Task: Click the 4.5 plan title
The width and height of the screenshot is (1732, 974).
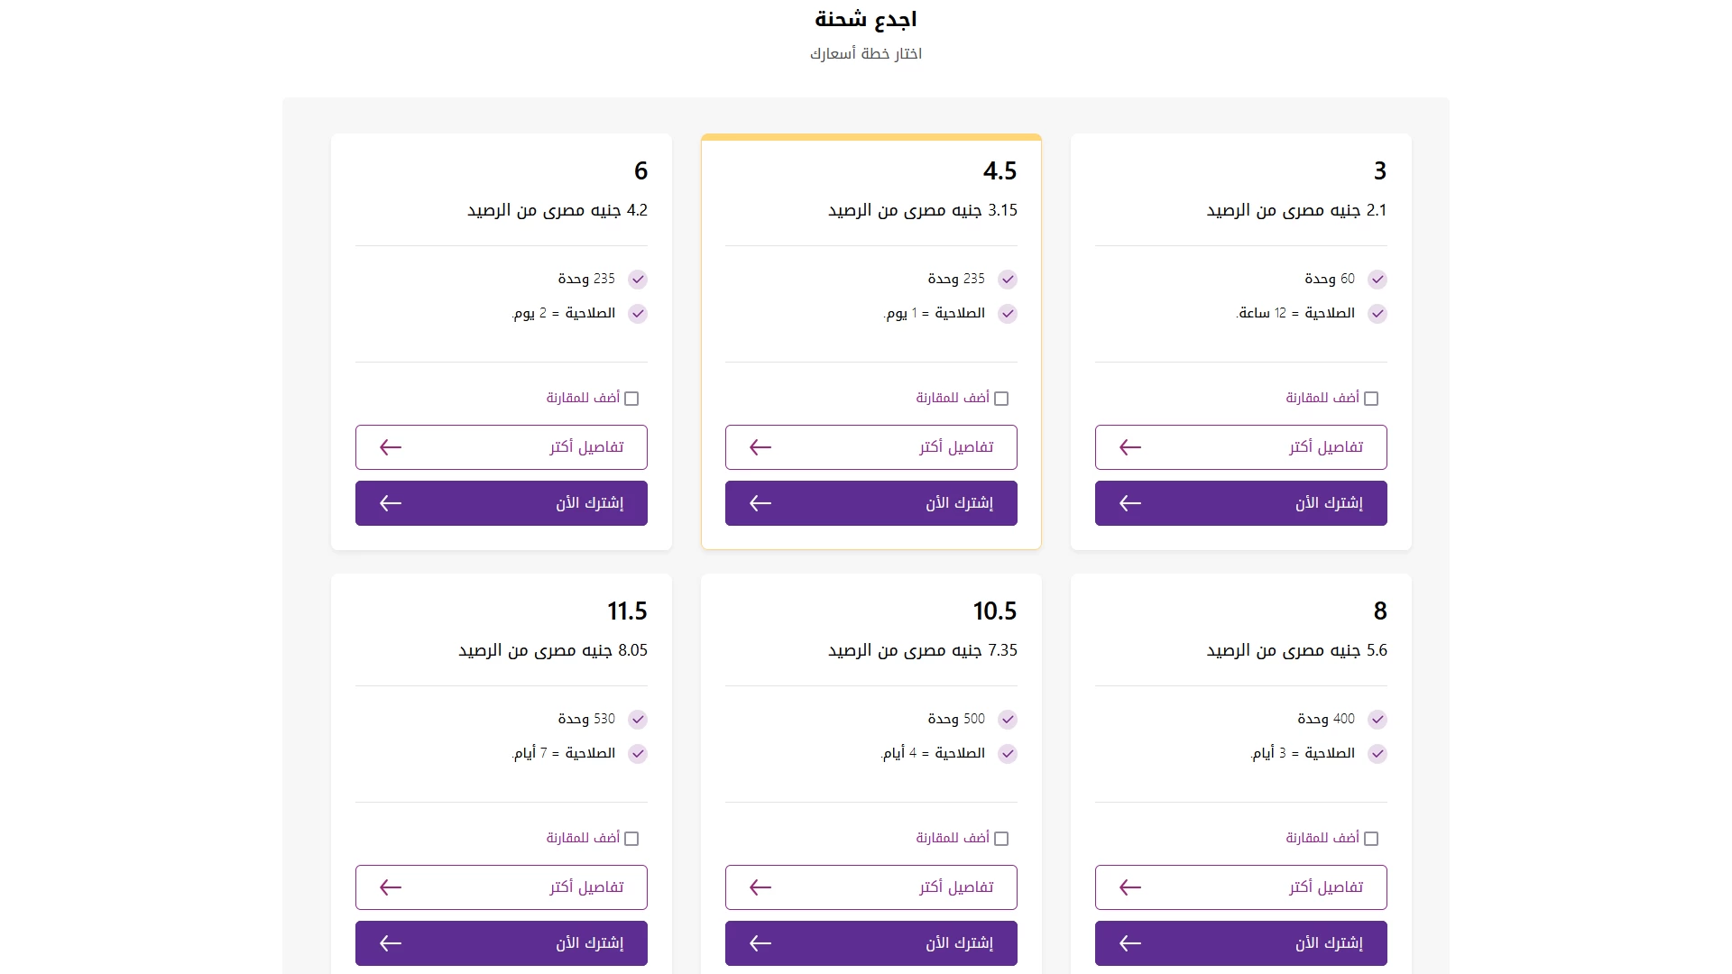Action: (x=1000, y=170)
